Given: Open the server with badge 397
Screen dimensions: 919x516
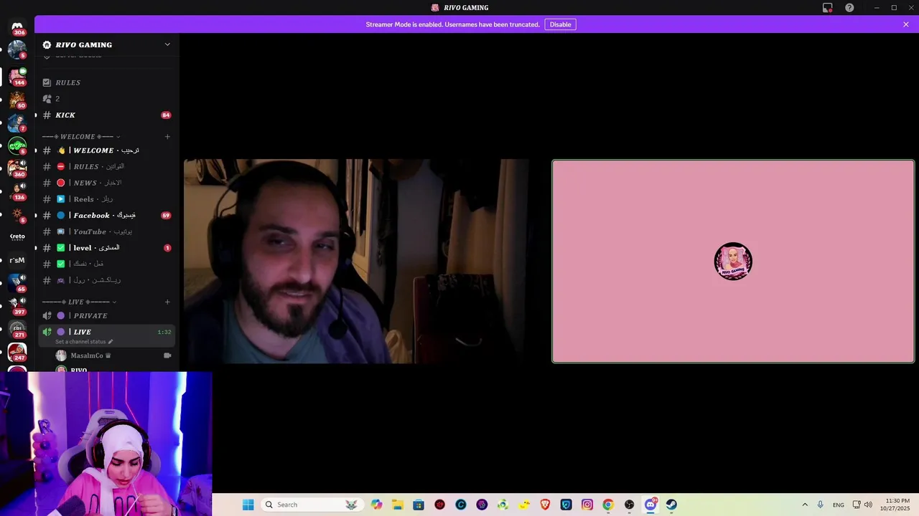Looking at the screenshot, I should pyautogui.click(x=17, y=305).
